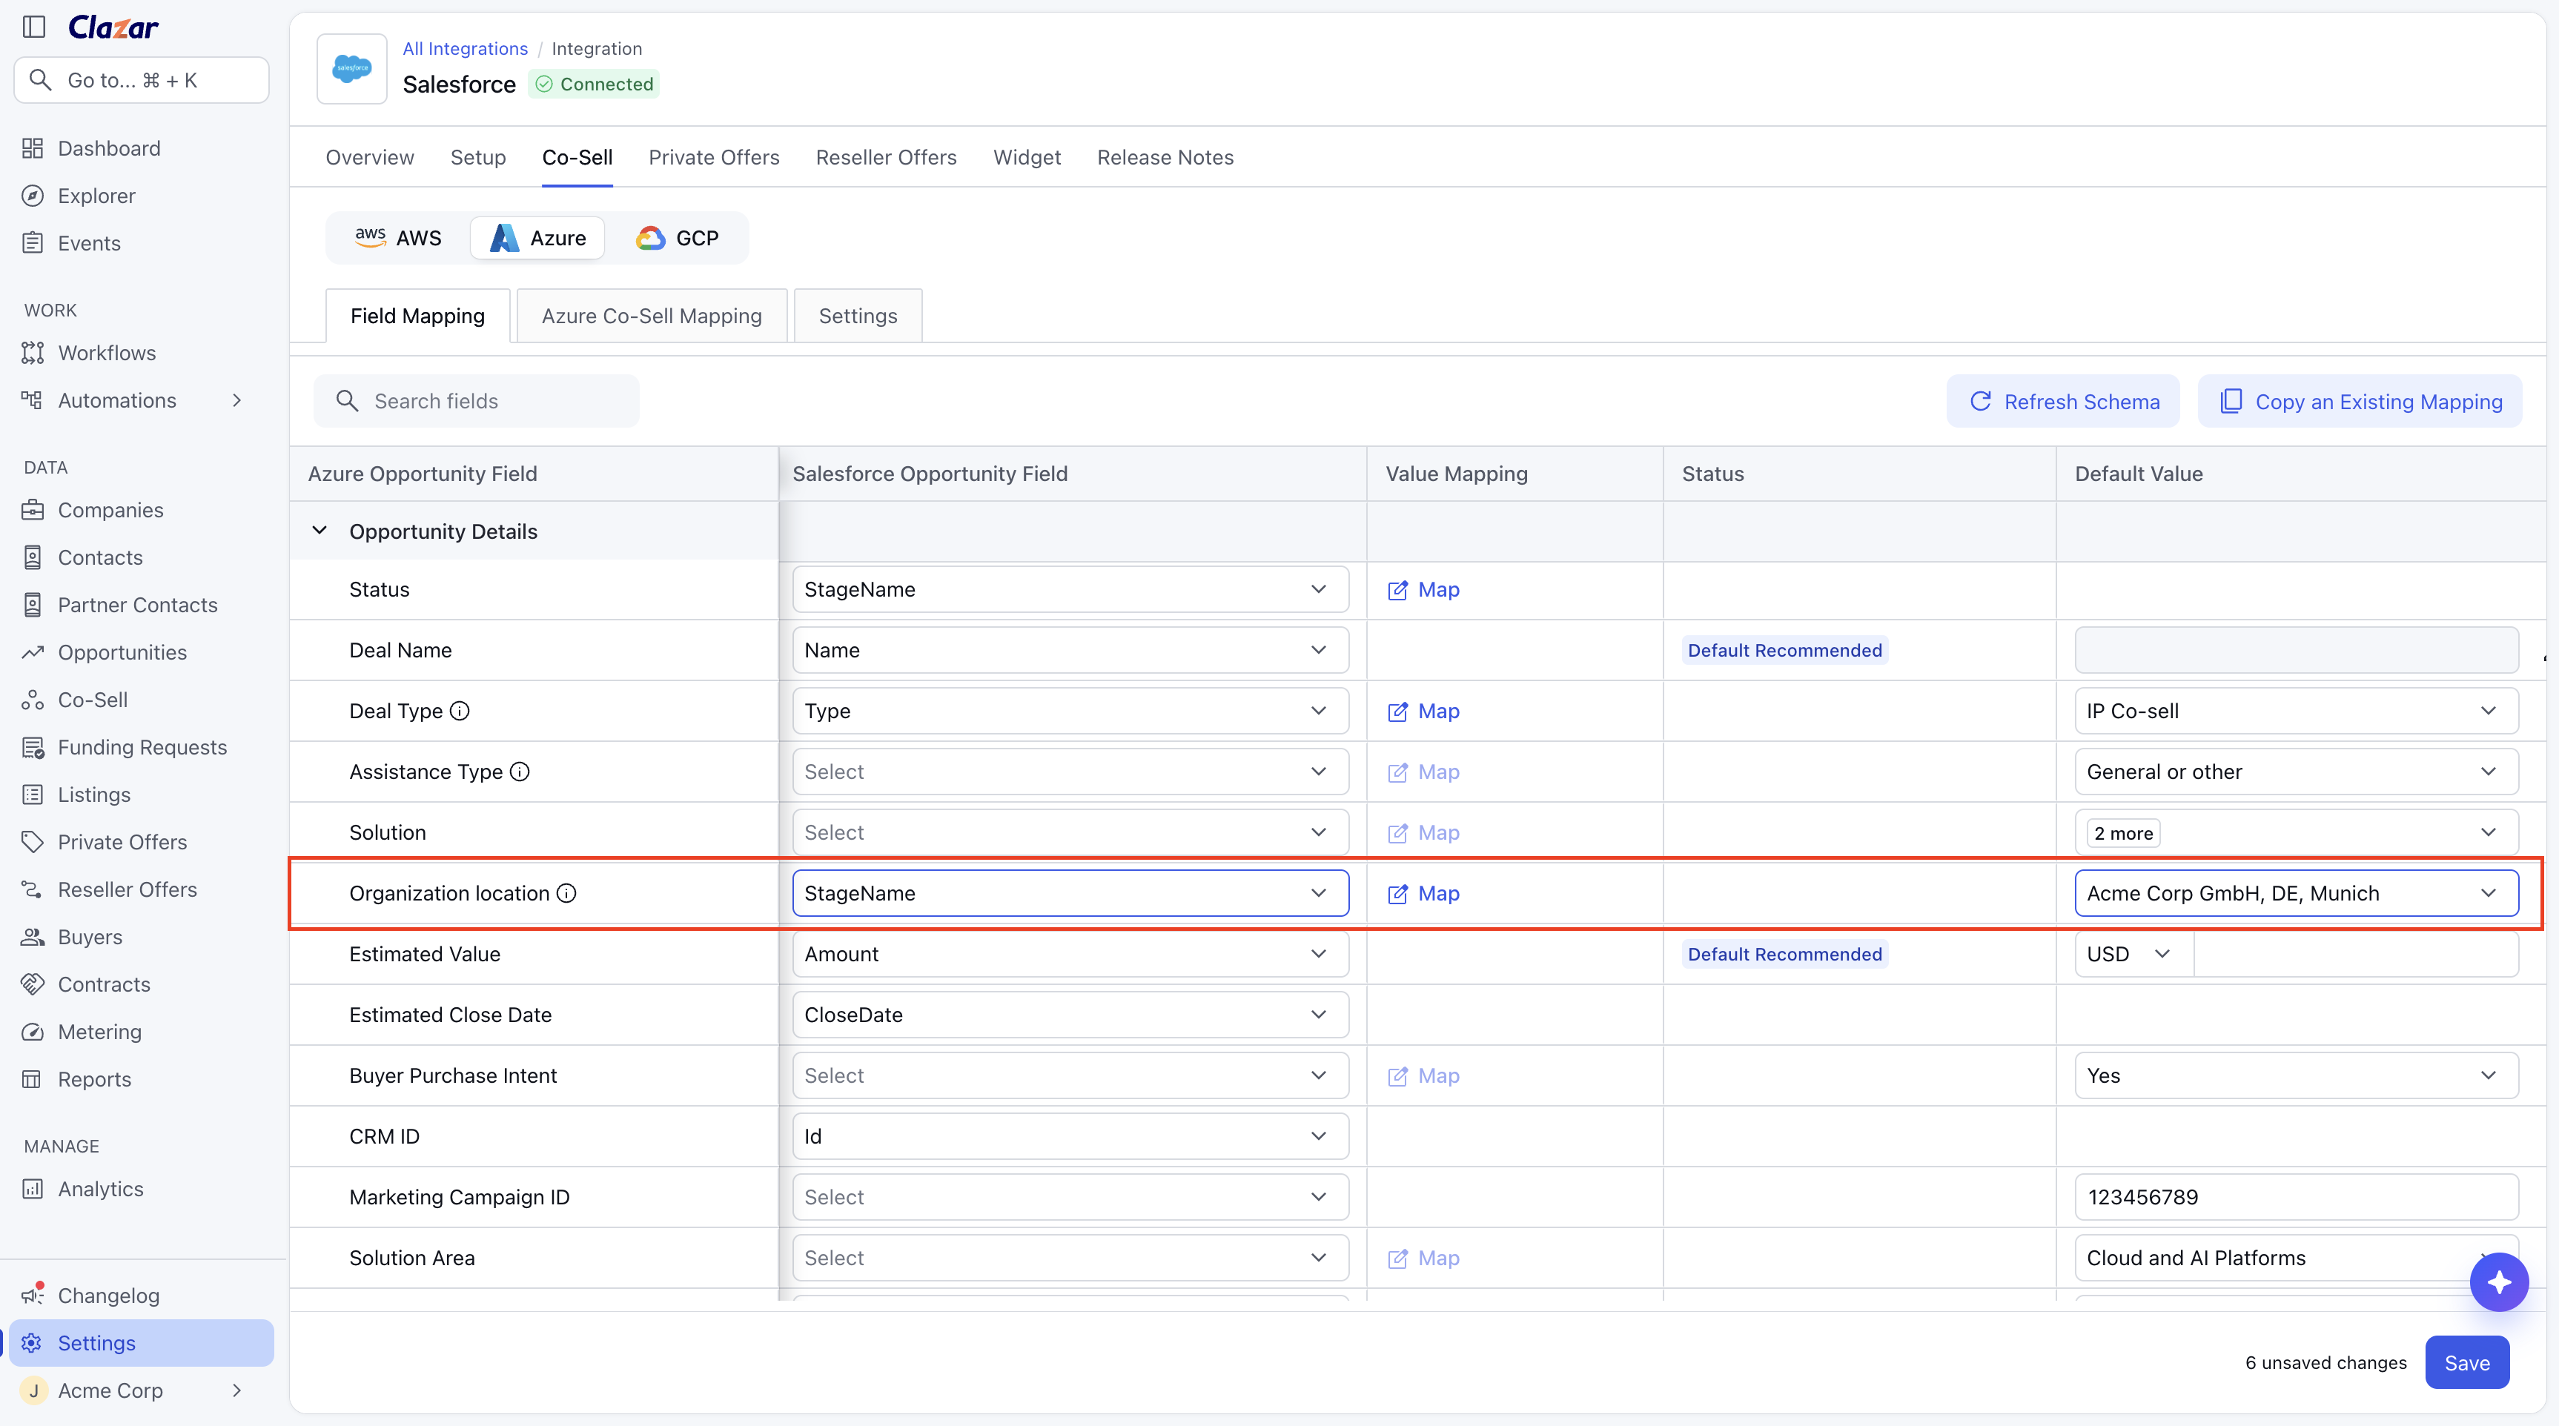Click the Refresh Schema button
2559x1426 pixels.
2063,401
